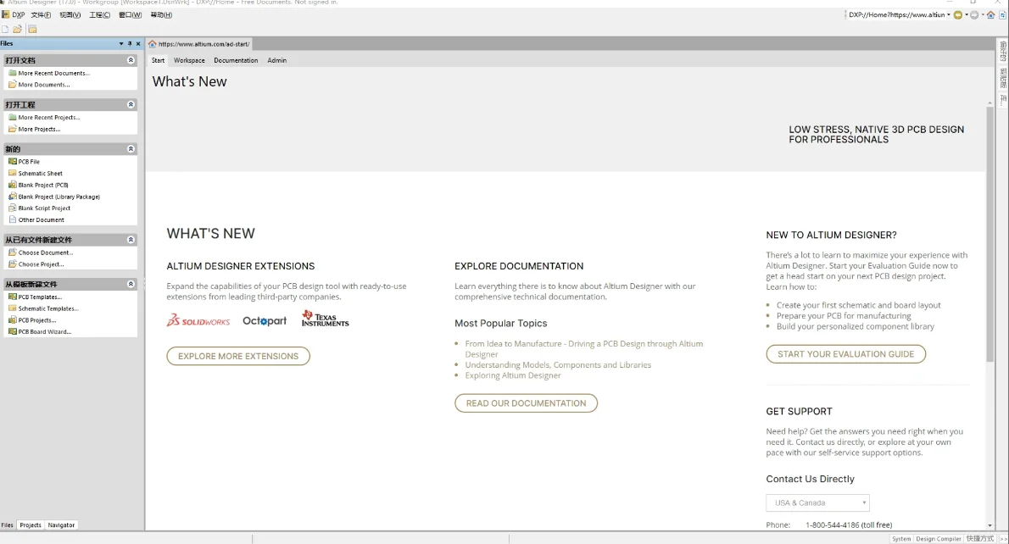Click the Read Our Documentation button
1009x544 pixels.
526,403
